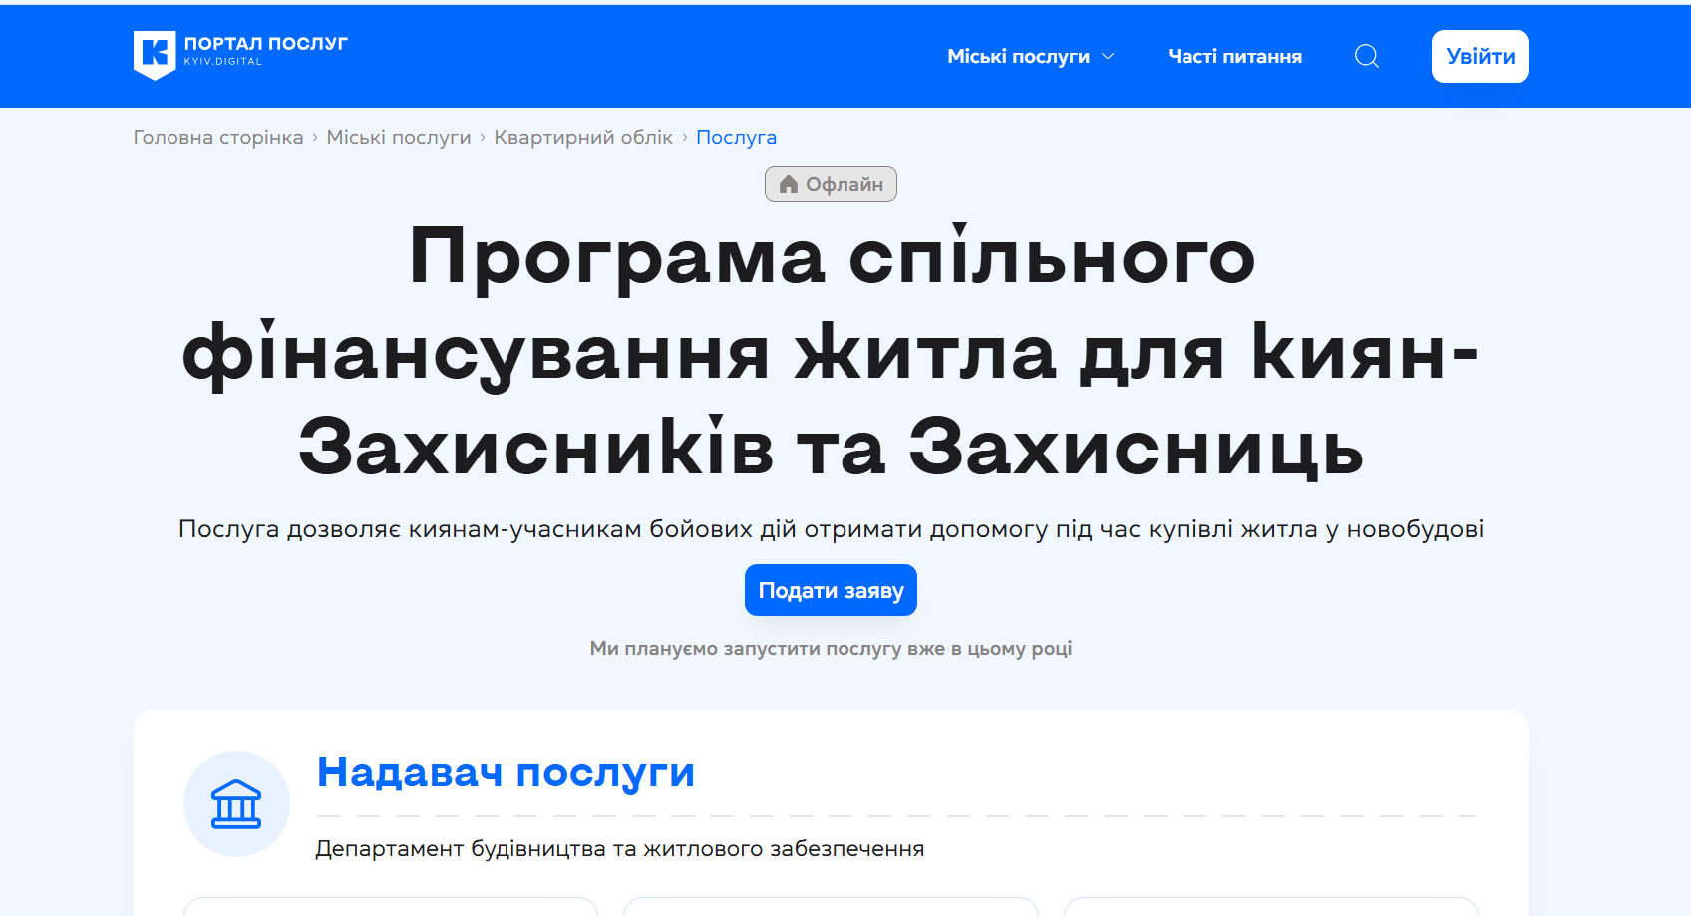Click the service description sentence
This screenshot has height=916, width=1691.
click(x=831, y=529)
